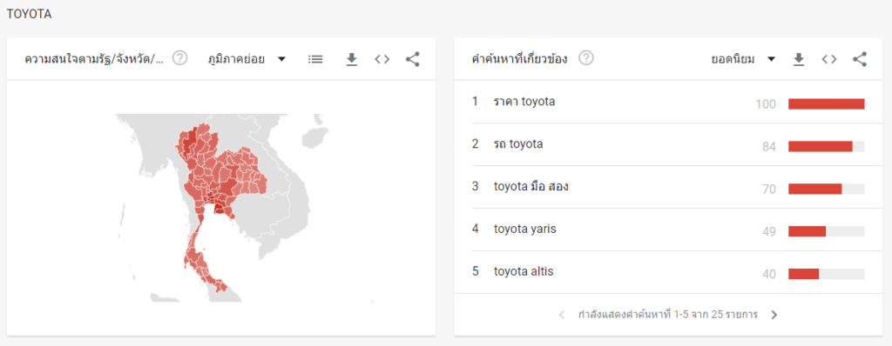
Task: Open the ภูมิภาคย่อย dropdown
Action: [247, 59]
